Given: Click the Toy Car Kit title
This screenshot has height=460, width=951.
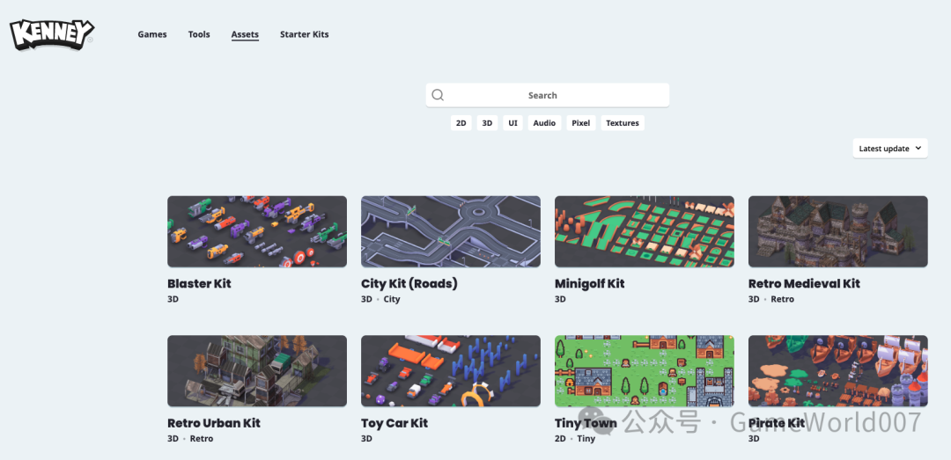Looking at the screenshot, I should (394, 423).
